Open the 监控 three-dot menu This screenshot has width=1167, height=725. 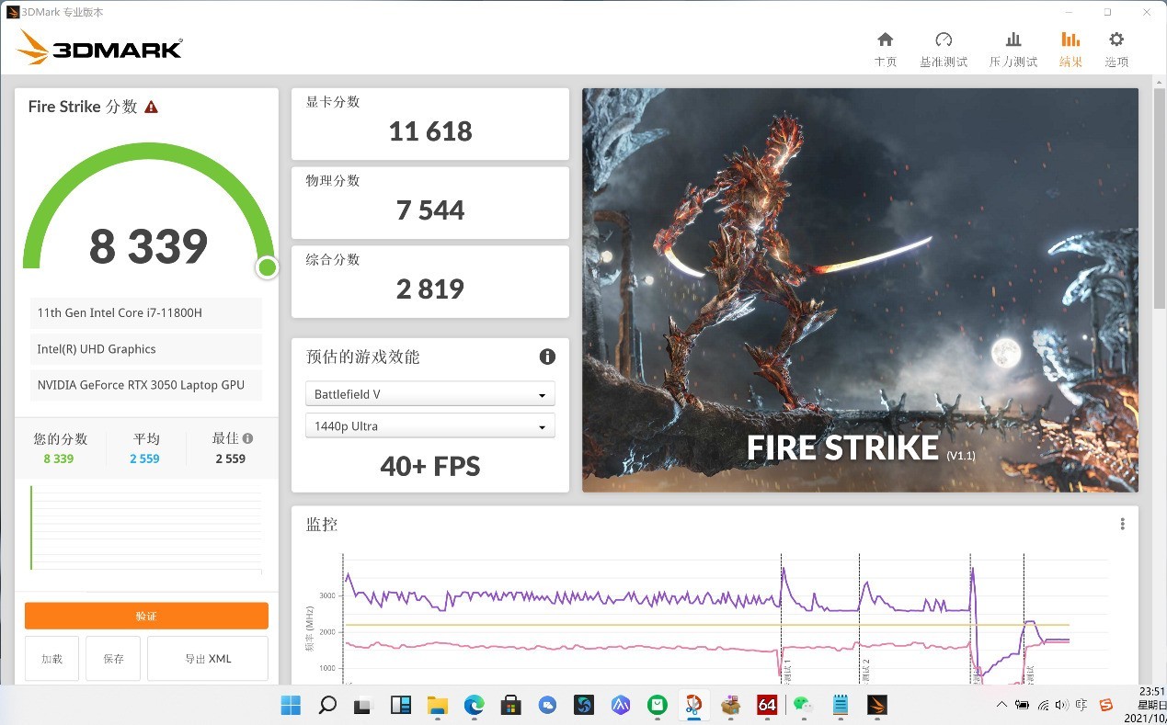[x=1122, y=524]
